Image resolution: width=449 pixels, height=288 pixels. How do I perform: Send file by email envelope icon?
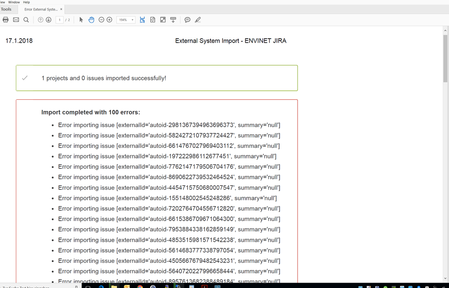tap(16, 20)
